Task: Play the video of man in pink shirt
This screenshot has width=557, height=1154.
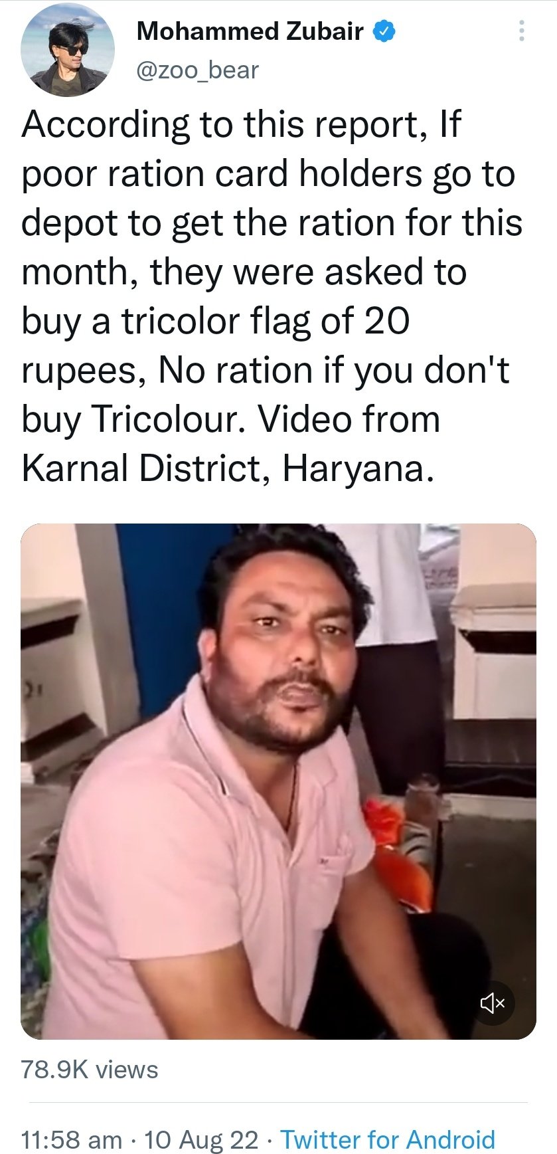Action: coord(278,781)
